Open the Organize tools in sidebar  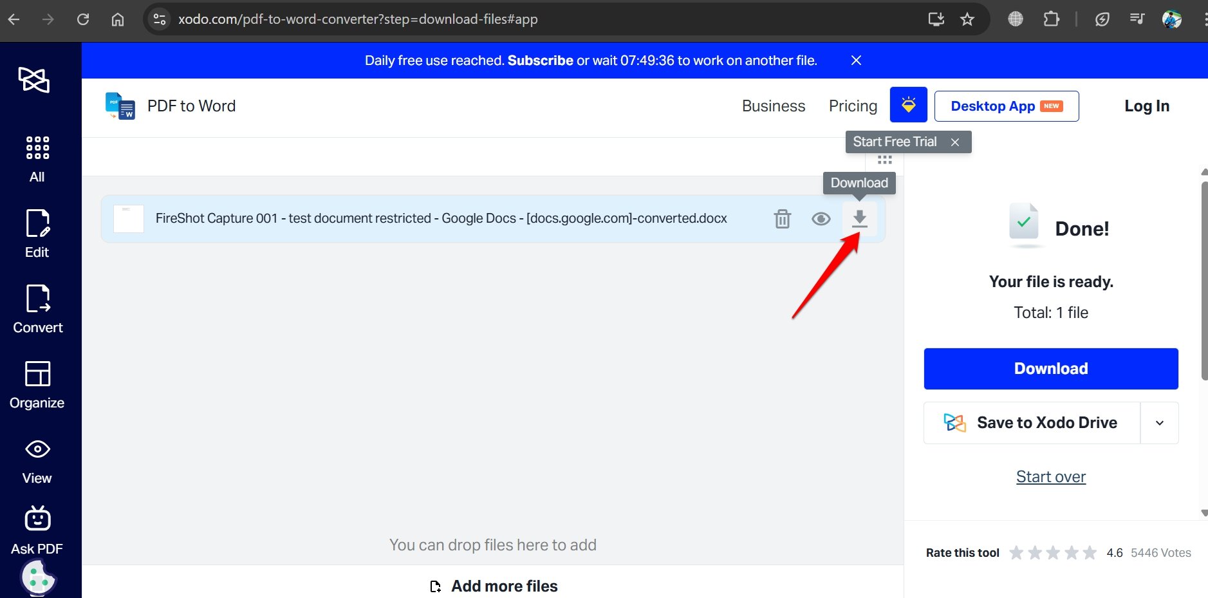click(x=37, y=384)
